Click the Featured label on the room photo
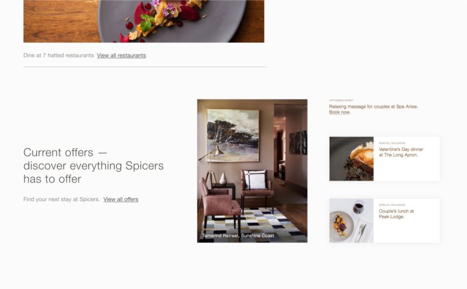Screen dimensions: 467x289 point(209,230)
